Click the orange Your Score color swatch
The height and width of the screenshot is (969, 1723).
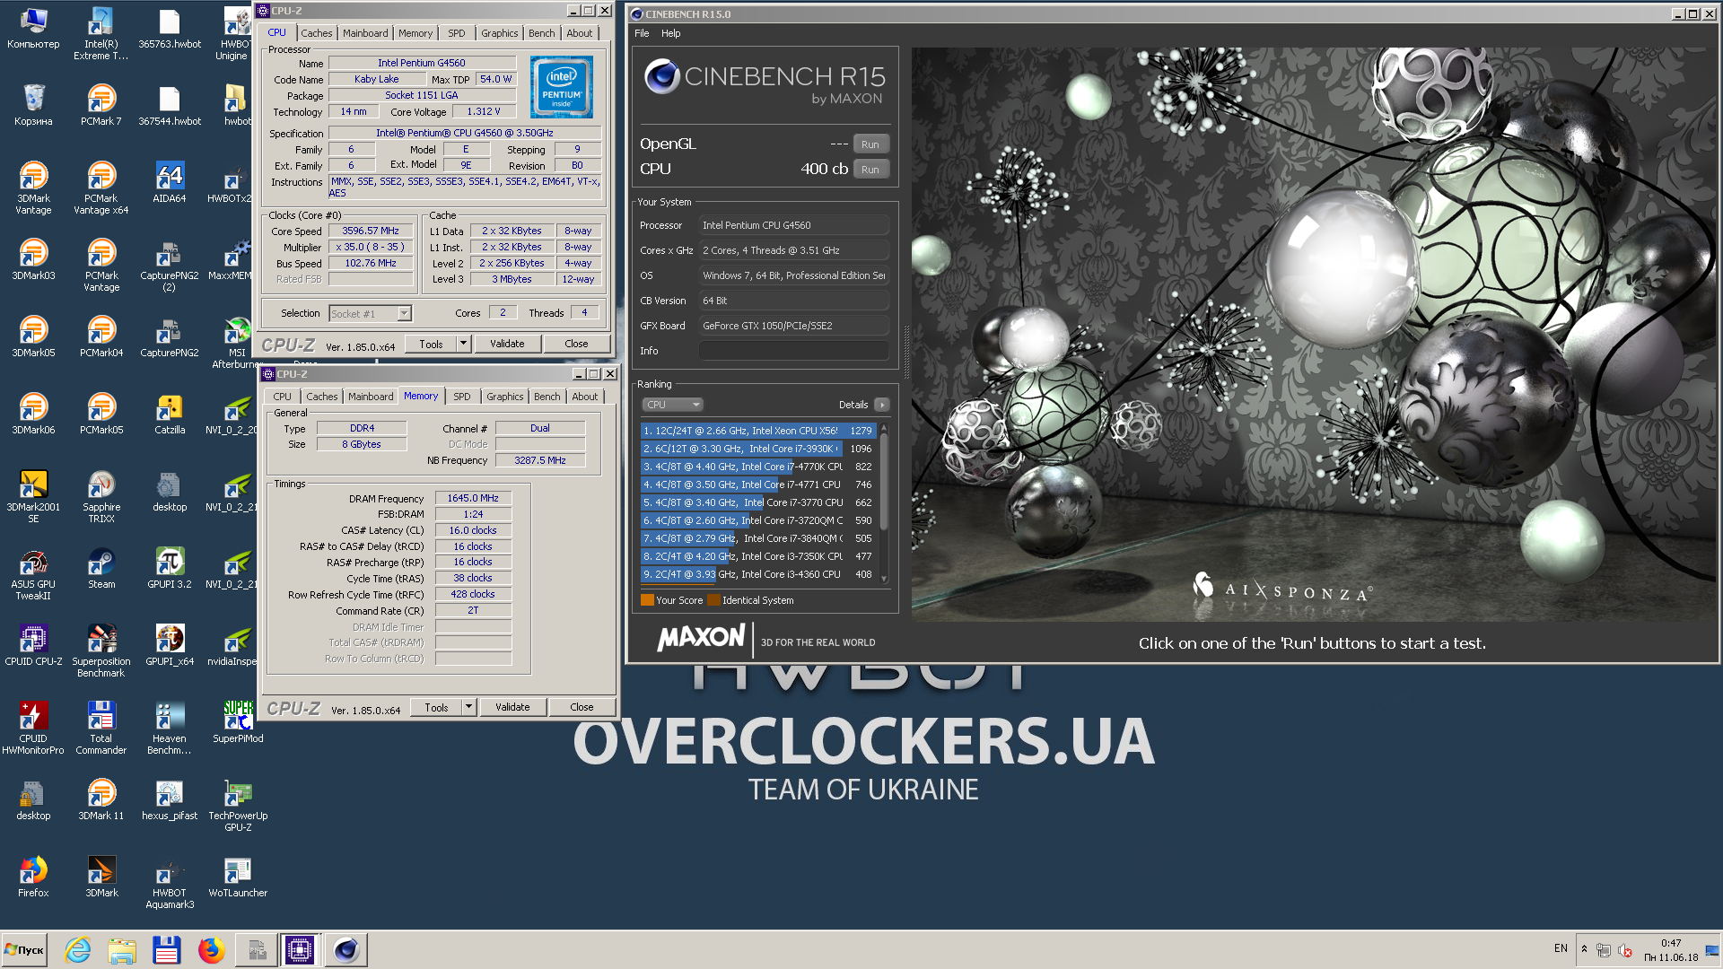(x=647, y=600)
